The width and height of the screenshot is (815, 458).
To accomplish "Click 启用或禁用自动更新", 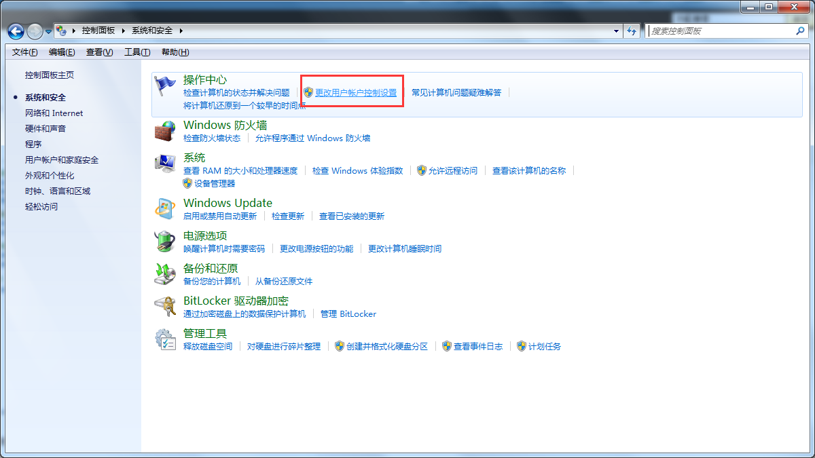I will point(220,216).
